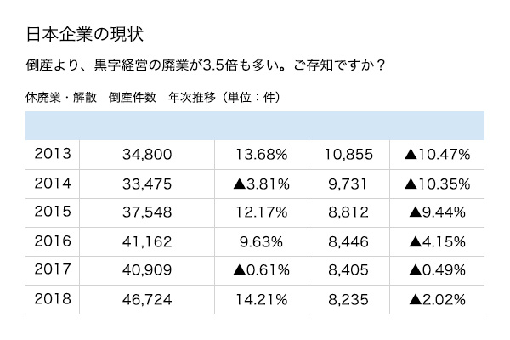Select the 2015 year cell
510x340 pixels.
[53, 212]
